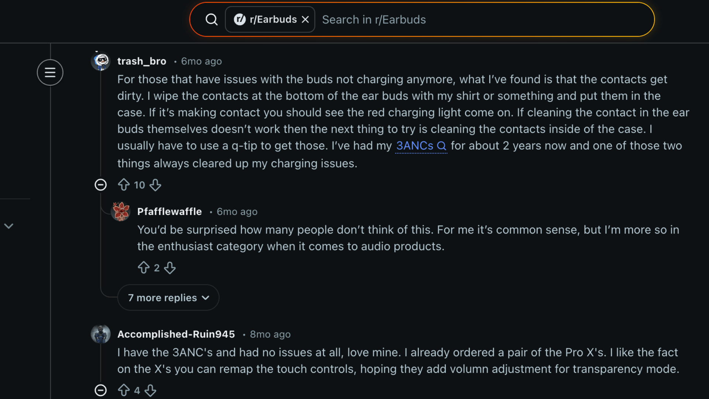Collapse Accomplished-Ruin945's comment

point(100,390)
